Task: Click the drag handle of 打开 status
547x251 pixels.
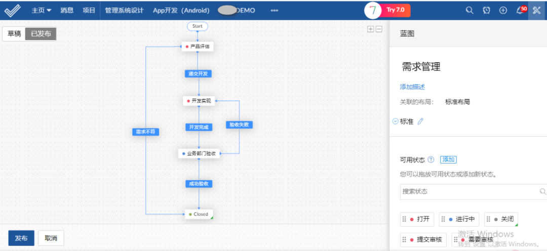Action: [x=404, y=219]
